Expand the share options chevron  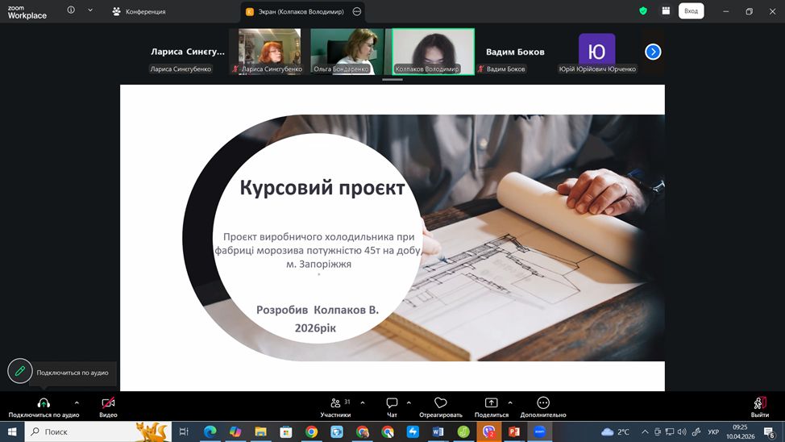[510, 402]
